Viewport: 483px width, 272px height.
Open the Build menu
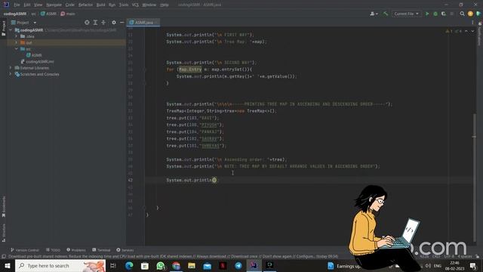[x=100, y=5]
